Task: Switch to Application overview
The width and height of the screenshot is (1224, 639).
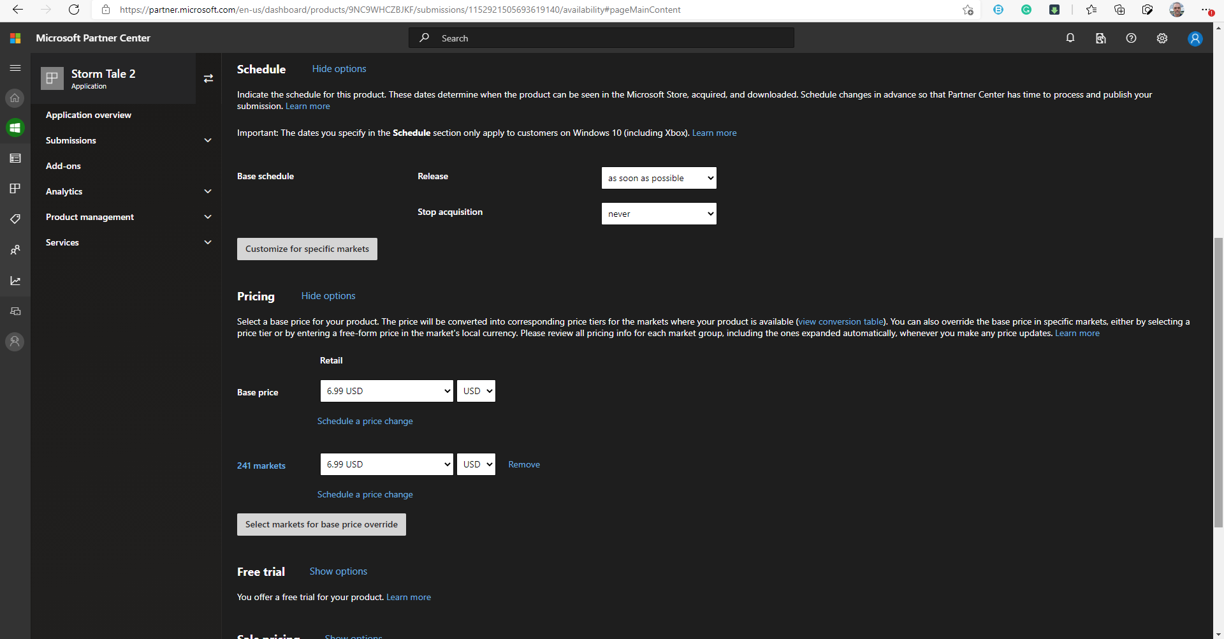Action: click(89, 115)
